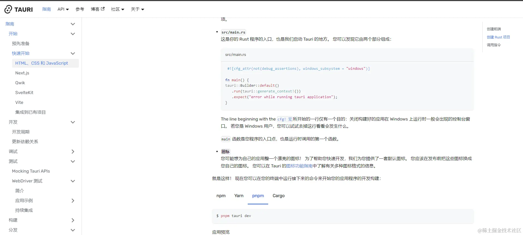Jump to 调用指令 section
Image resolution: width=523 pixels, height=235 pixels.
click(x=494, y=45)
